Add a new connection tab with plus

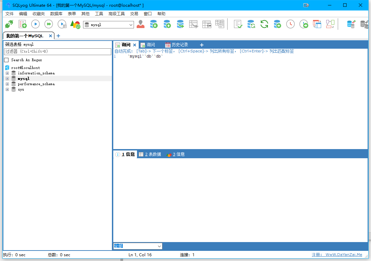tap(58, 36)
